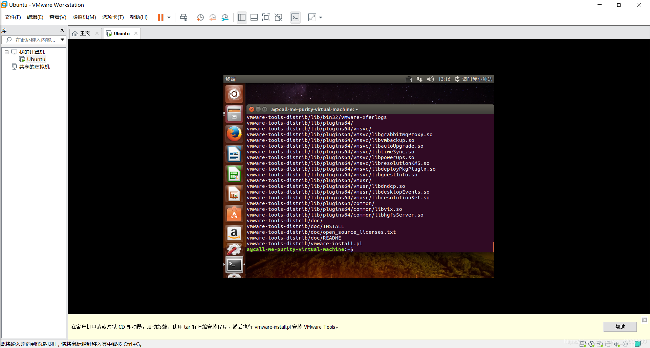Open the session gear menu 请叫我小纯洁
Image resolution: width=650 pixels, height=348 pixels.
473,79
